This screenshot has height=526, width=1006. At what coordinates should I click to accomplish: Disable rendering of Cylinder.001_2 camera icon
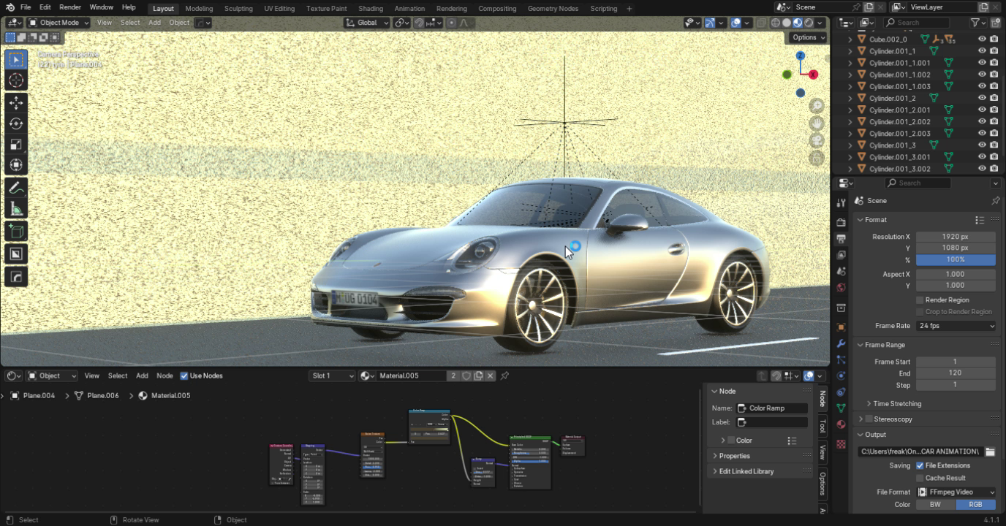[x=994, y=98]
